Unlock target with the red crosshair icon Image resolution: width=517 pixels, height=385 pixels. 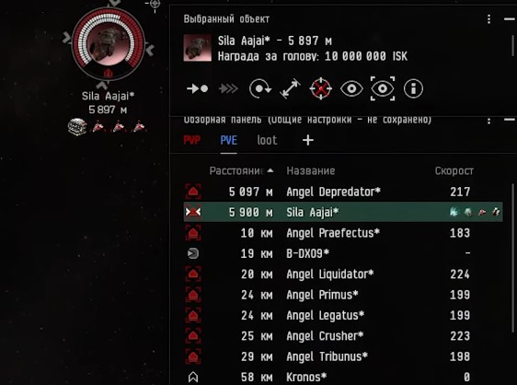[x=320, y=88]
